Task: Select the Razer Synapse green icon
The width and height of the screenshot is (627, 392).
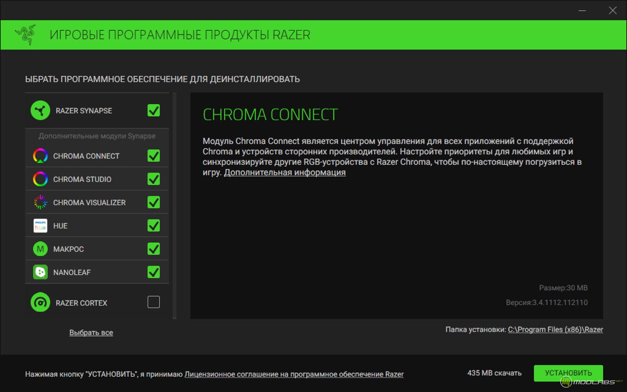Action: [40, 110]
